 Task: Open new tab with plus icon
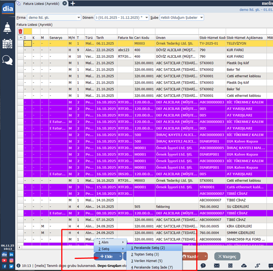click(x=73, y=3)
